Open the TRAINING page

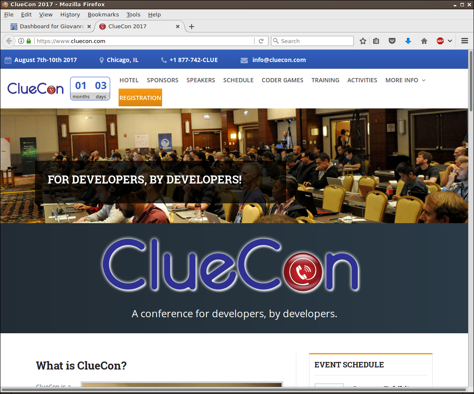(325, 80)
